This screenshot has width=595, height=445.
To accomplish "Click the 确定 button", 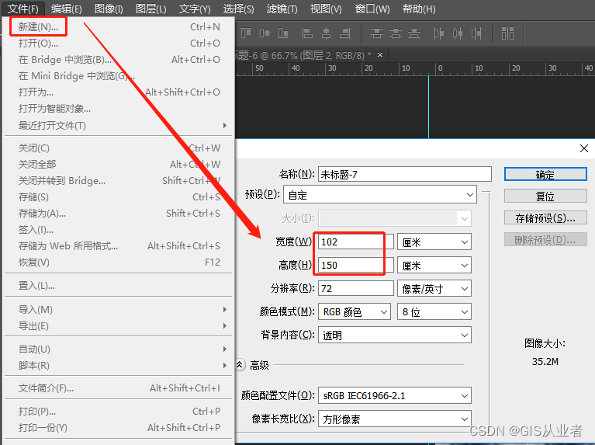I will pyautogui.click(x=545, y=175).
